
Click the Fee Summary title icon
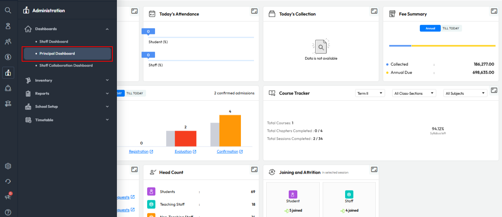coord(392,14)
